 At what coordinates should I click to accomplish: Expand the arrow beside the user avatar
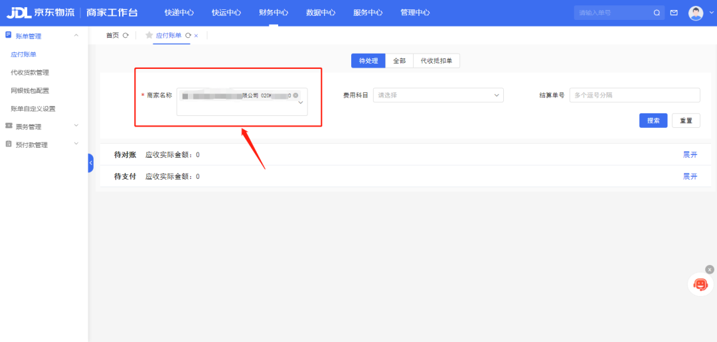point(711,13)
